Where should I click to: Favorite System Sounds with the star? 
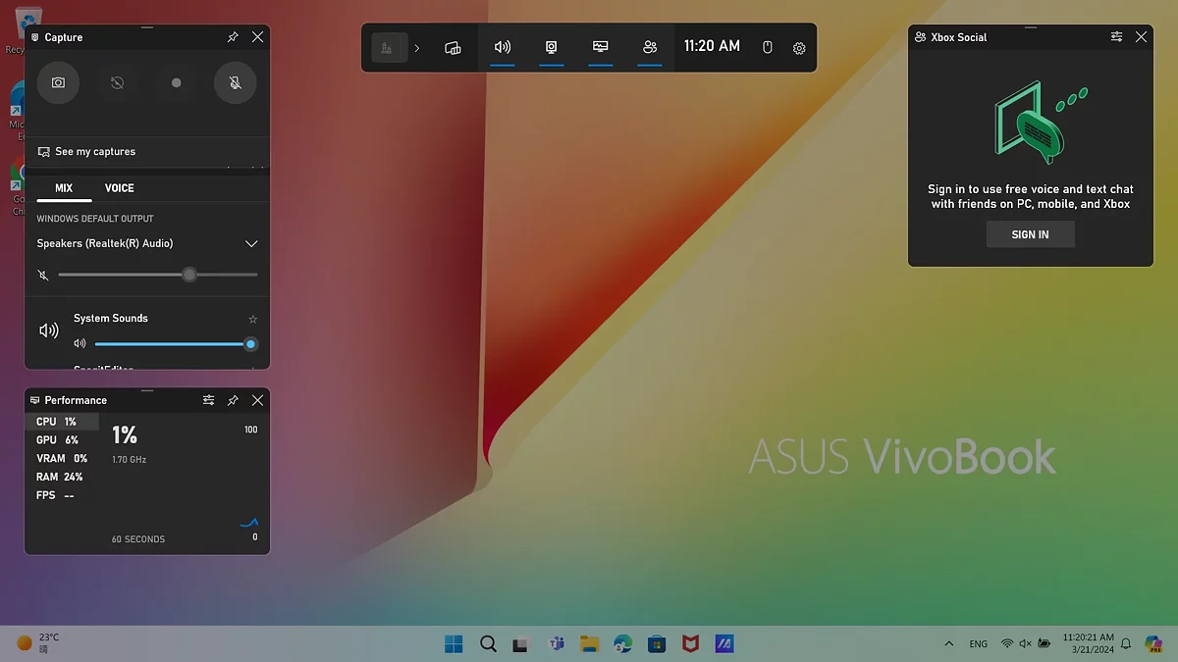pyautogui.click(x=252, y=319)
